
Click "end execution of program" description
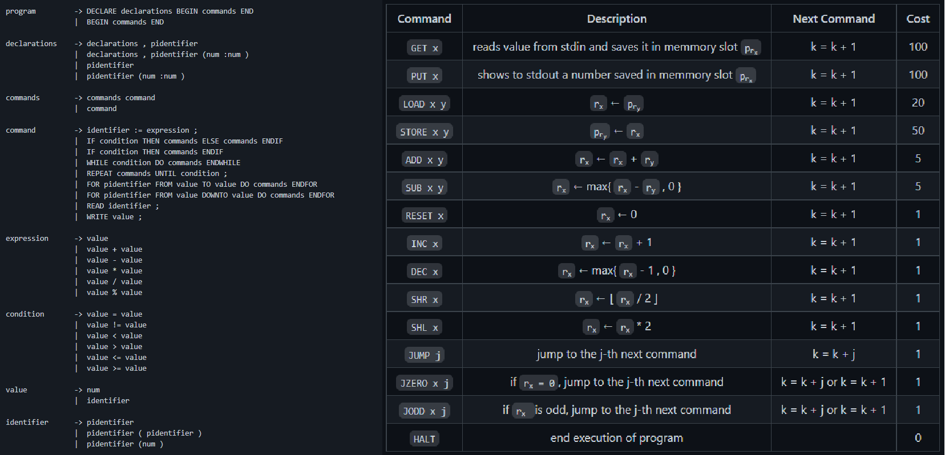[x=616, y=438]
